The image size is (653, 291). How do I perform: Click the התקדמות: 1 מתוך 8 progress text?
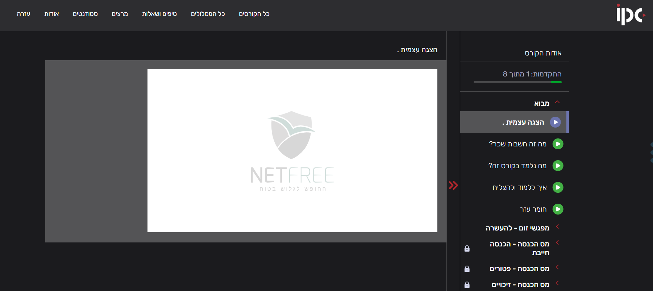[532, 74]
